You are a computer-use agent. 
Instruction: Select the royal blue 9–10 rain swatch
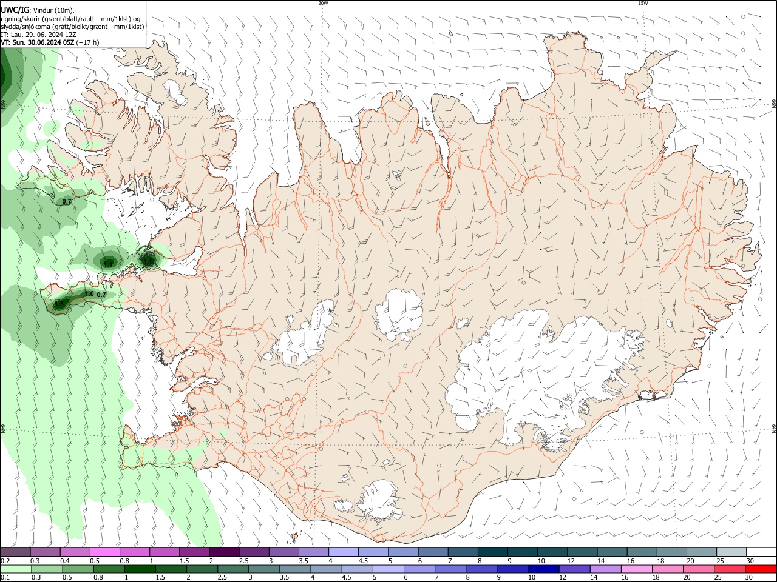[512, 569]
